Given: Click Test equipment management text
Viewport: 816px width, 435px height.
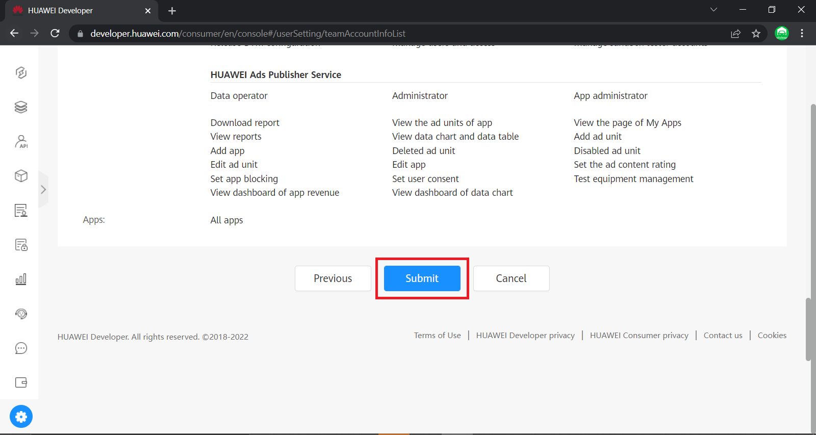Looking at the screenshot, I should pos(633,178).
